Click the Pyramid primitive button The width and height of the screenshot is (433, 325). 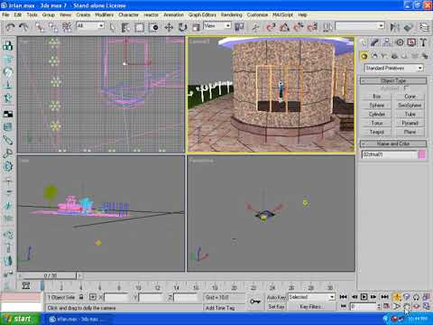pos(410,123)
